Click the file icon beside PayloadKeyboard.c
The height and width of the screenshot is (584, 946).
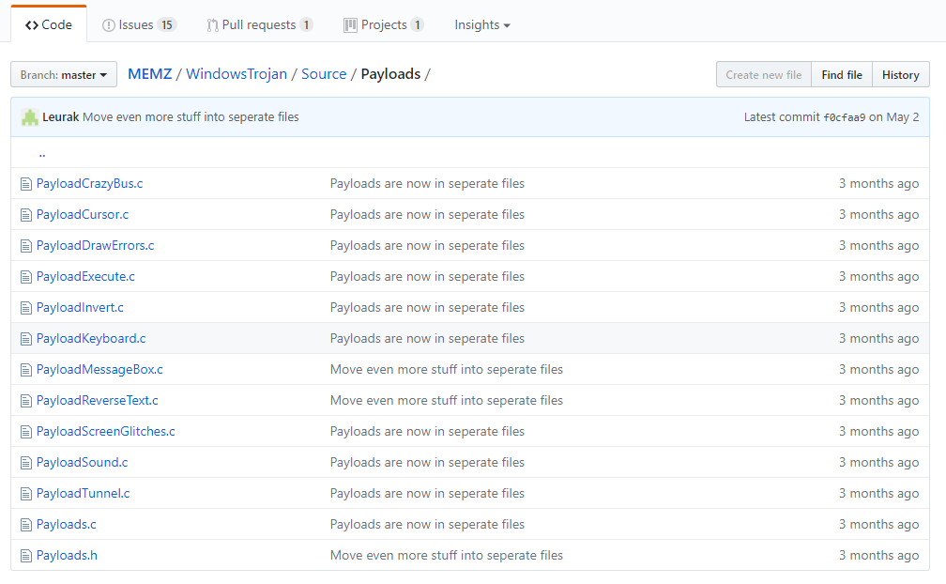coord(26,339)
